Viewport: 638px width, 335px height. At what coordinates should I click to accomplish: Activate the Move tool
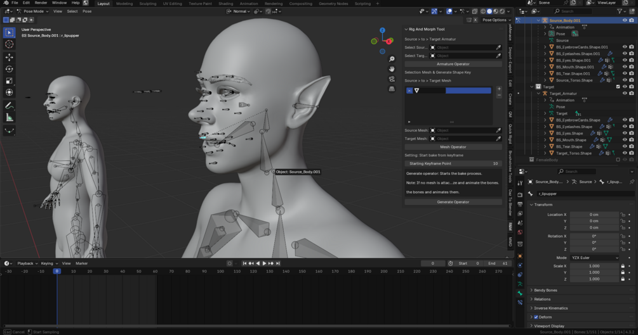click(x=10, y=57)
